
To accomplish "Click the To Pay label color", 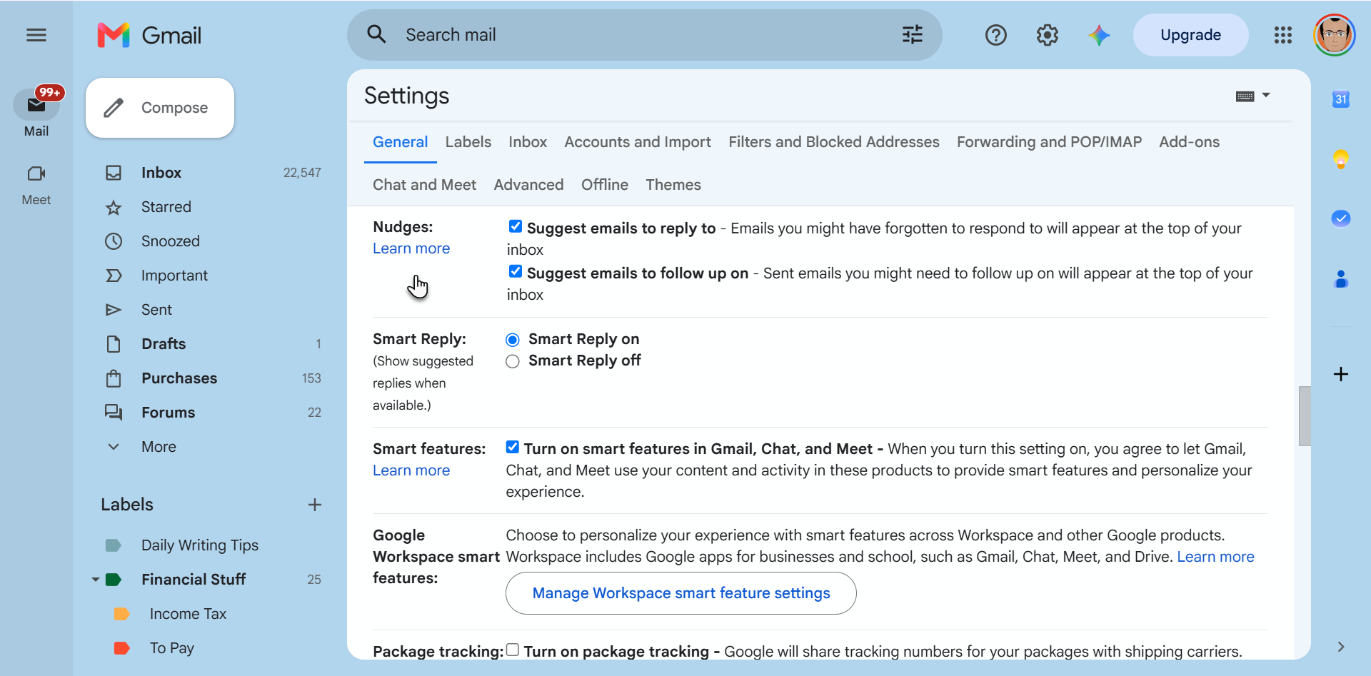I will point(121,648).
